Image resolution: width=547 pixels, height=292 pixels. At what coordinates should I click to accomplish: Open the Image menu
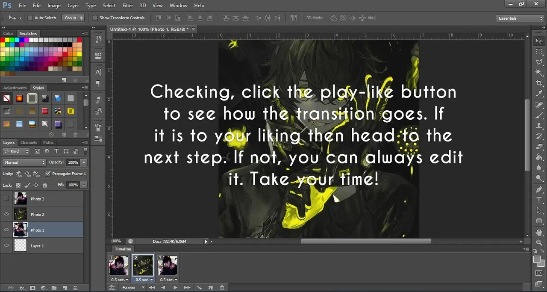[x=54, y=6]
